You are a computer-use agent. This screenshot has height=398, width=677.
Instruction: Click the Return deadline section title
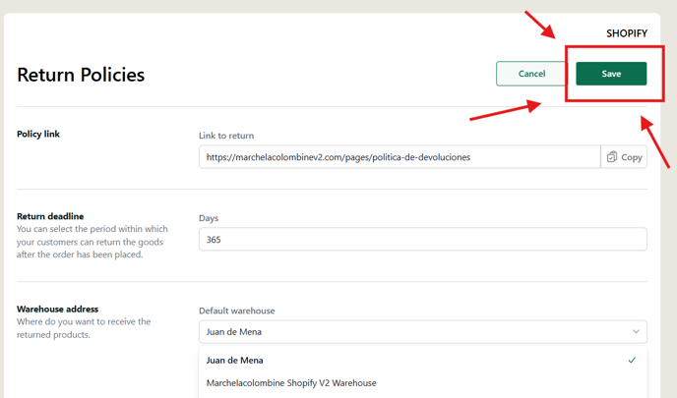coord(50,216)
